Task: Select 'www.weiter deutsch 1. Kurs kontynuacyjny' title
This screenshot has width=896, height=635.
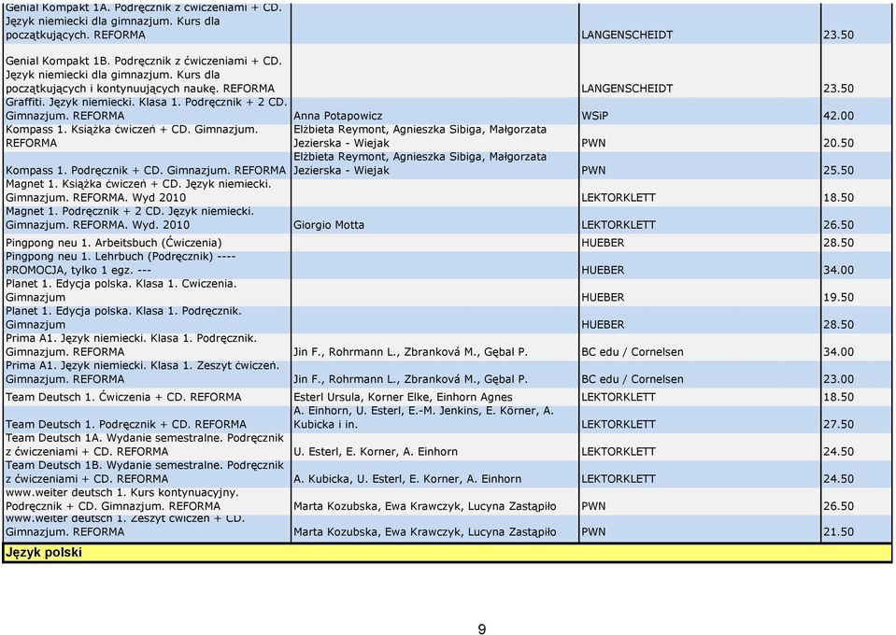Action: 121,501
